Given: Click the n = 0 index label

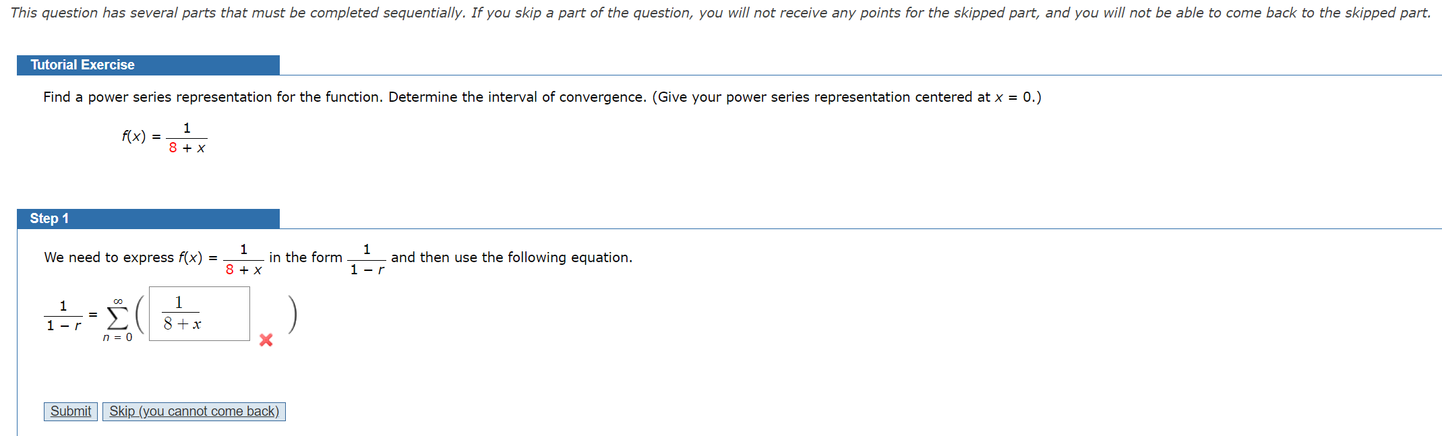Looking at the screenshot, I should (x=117, y=336).
